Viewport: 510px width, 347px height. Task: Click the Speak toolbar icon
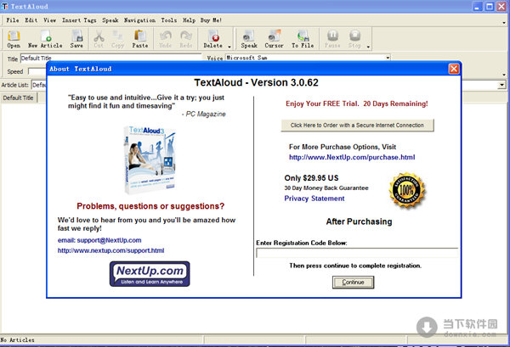pyautogui.click(x=249, y=39)
